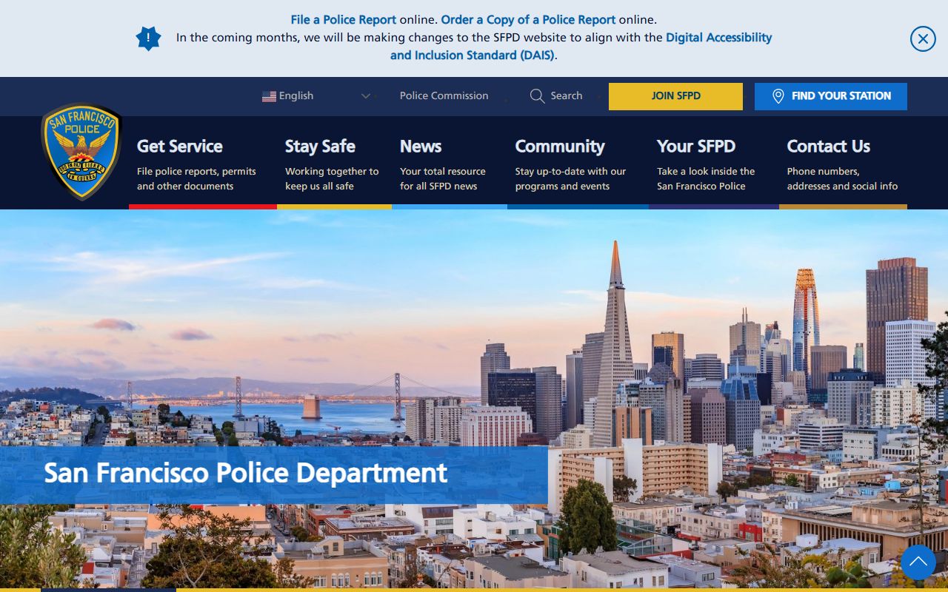The height and width of the screenshot is (592, 948).
Task: Open the Police Commission link
Action: (x=444, y=95)
